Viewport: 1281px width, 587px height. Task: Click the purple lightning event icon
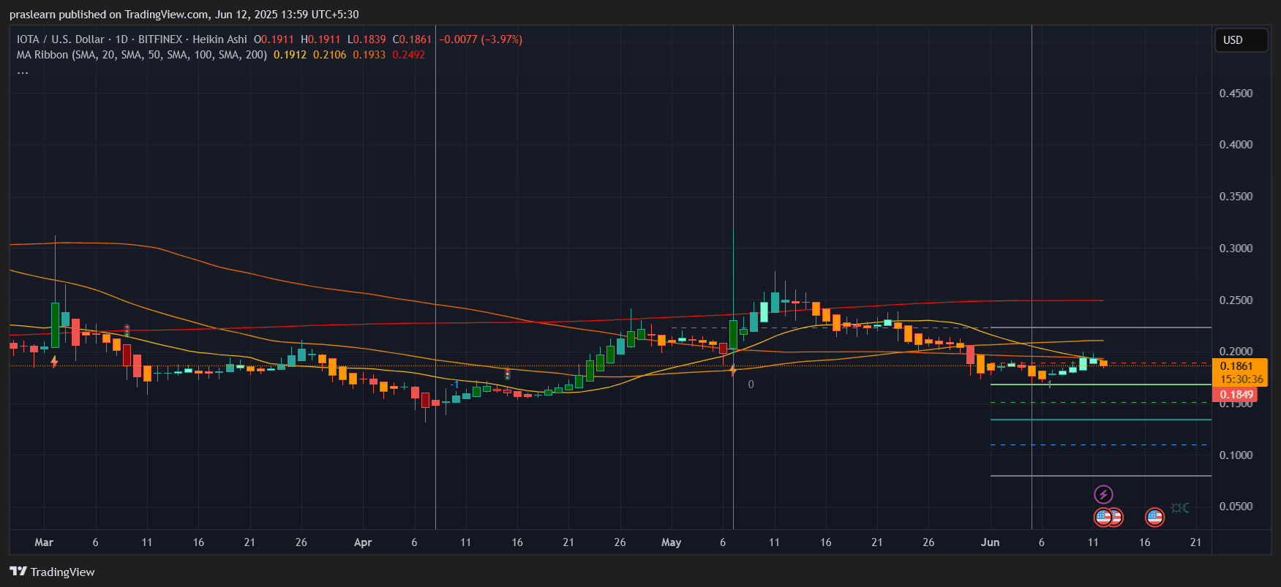click(x=1103, y=495)
